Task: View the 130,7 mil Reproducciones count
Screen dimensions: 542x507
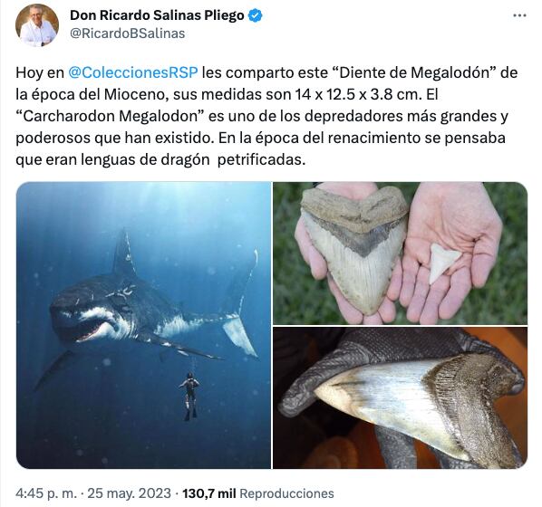Action: click(x=258, y=493)
